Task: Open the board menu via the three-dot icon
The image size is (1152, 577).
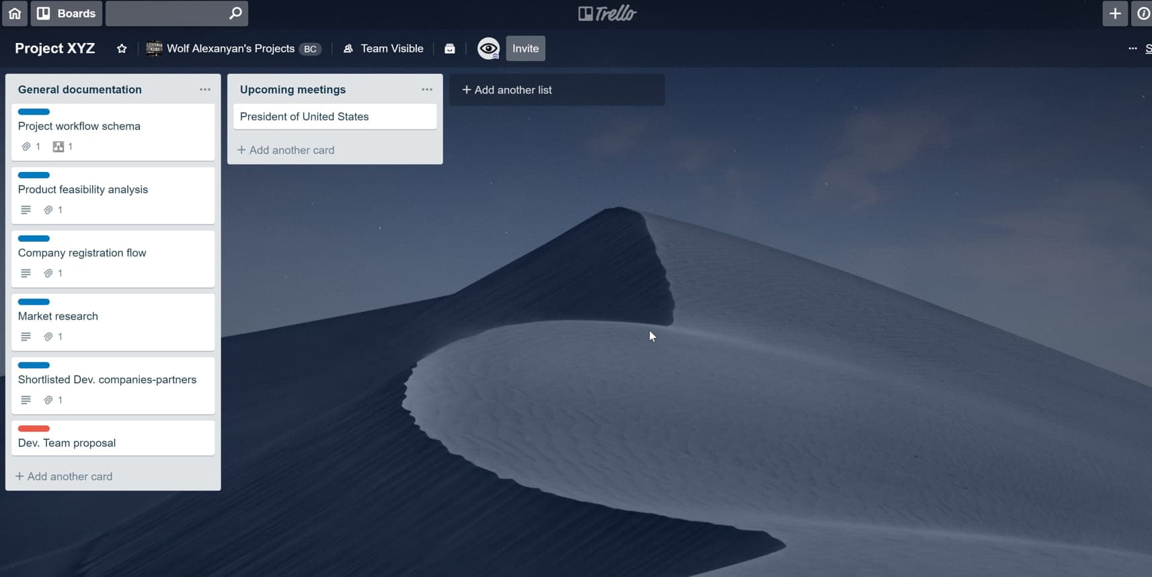Action: tap(1132, 48)
